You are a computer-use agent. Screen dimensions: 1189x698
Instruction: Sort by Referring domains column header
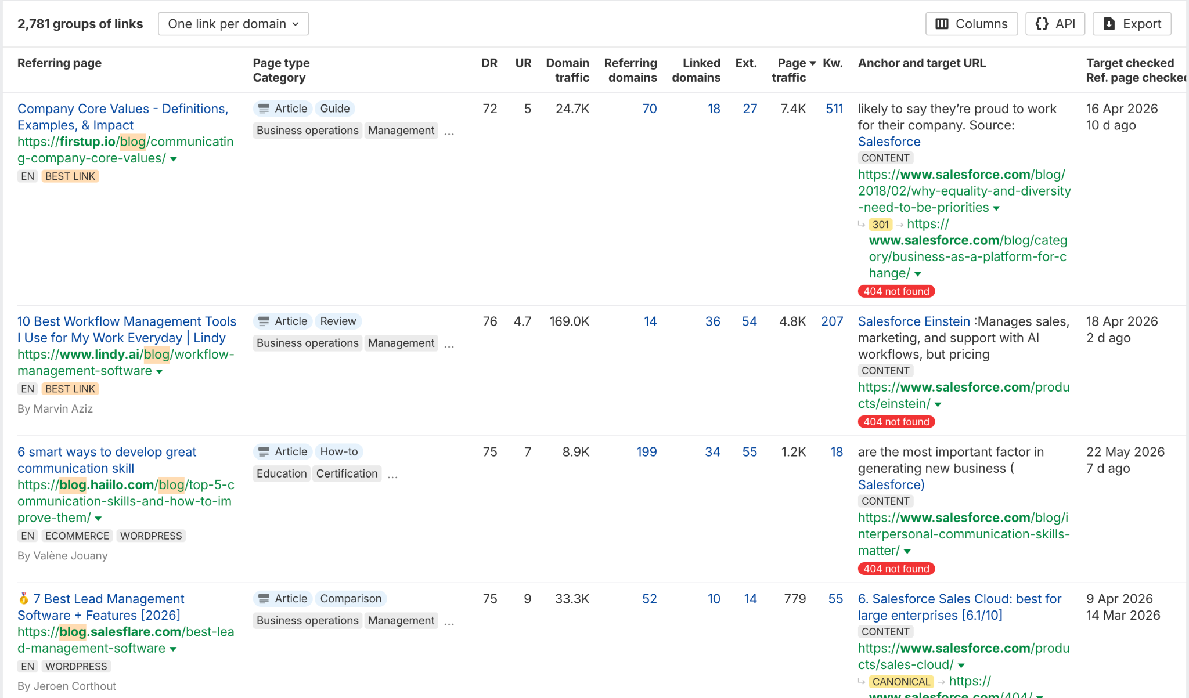(x=630, y=70)
